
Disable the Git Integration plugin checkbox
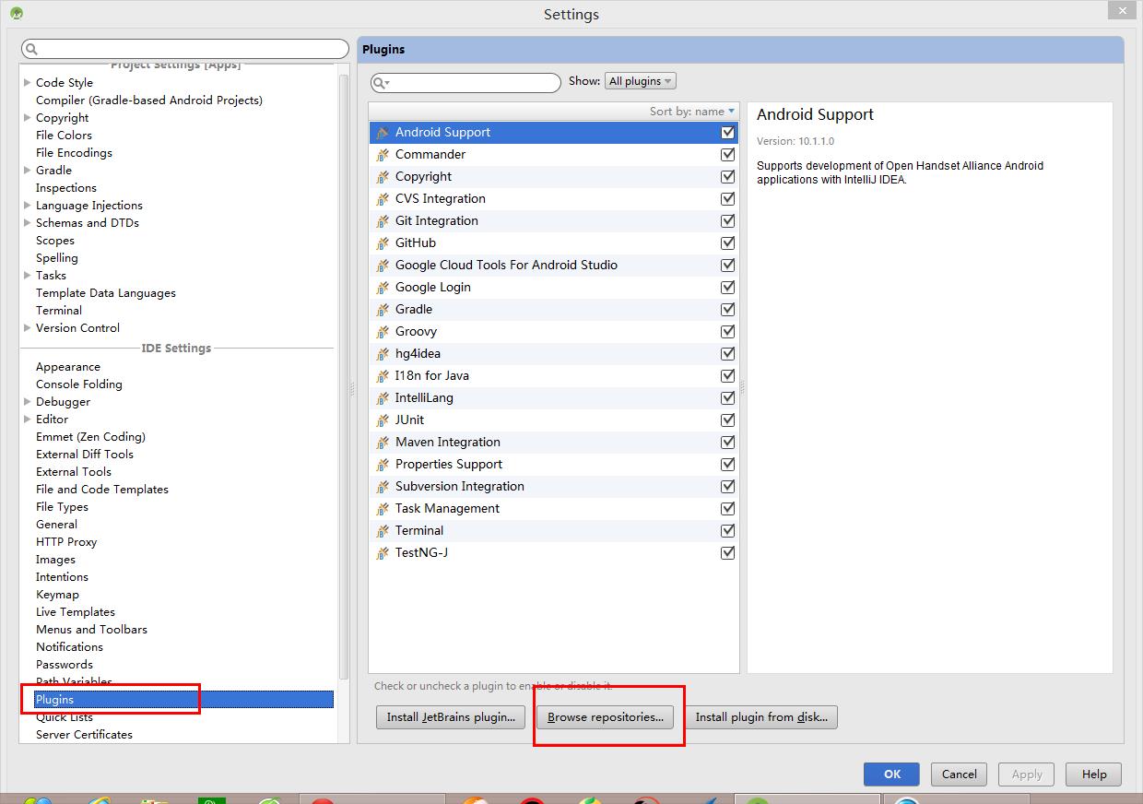point(728,220)
